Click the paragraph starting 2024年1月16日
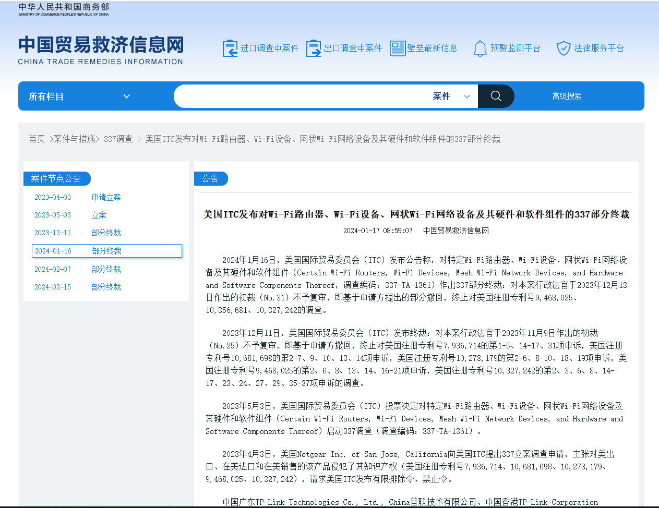 pos(416,285)
